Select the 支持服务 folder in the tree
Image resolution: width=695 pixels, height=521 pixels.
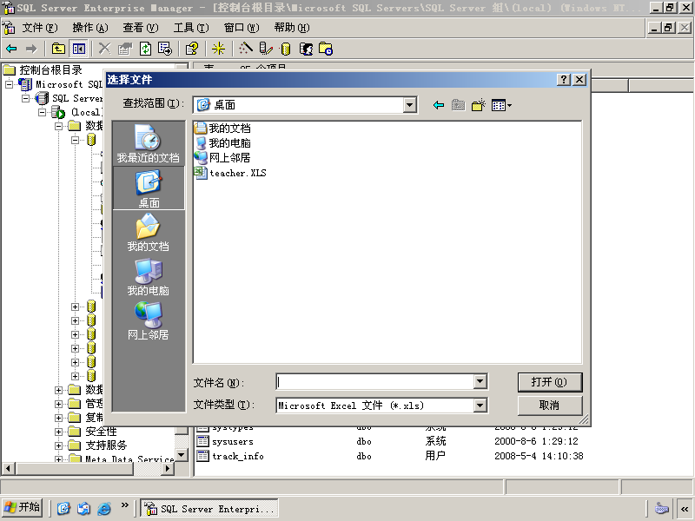[98, 445]
